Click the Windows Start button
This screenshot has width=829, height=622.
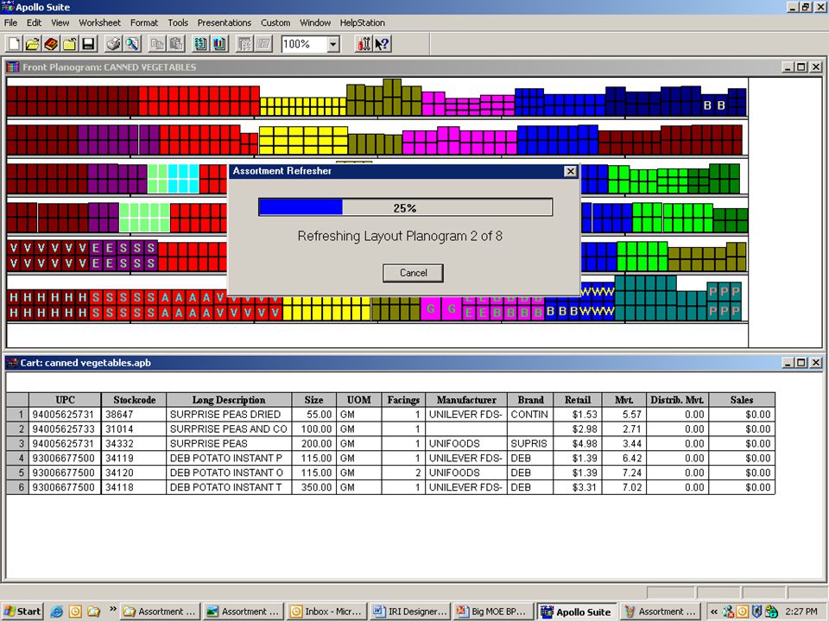[22, 612]
